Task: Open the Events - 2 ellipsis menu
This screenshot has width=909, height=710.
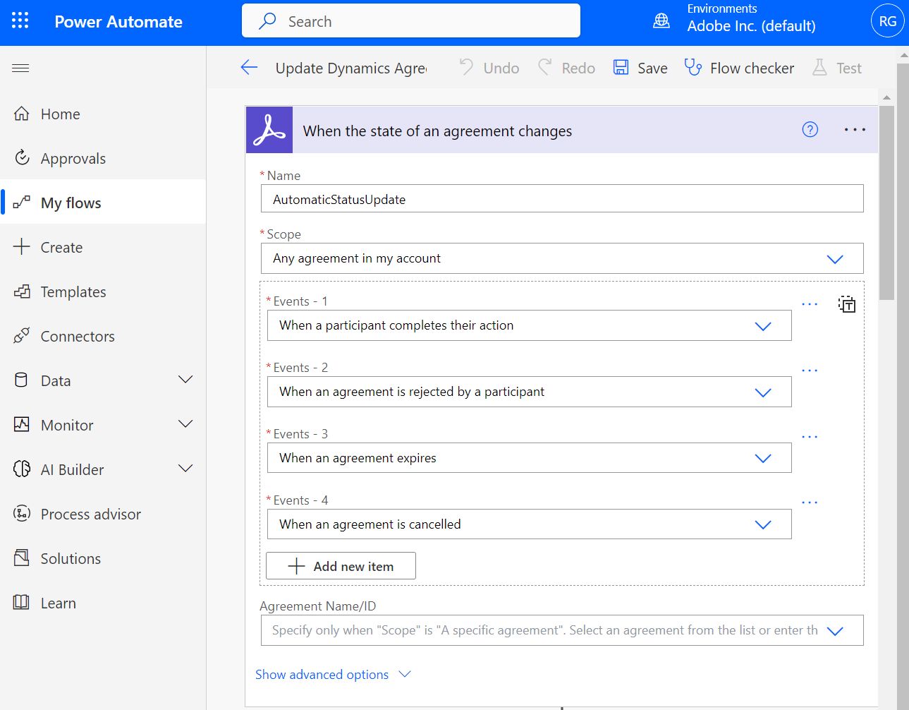Action: point(810,371)
